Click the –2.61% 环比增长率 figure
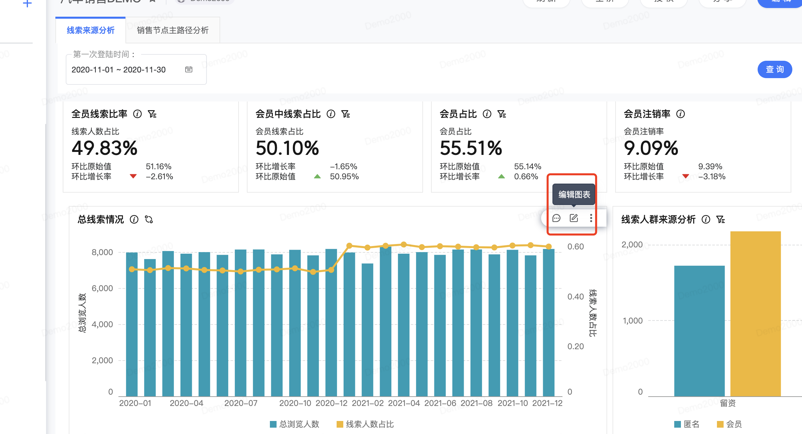 pyautogui.click(x=159, y=177)
